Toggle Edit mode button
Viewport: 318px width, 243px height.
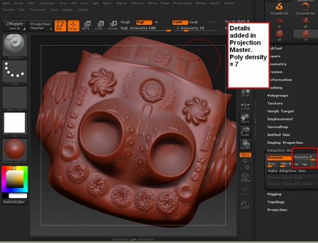[x=60, y=26]
